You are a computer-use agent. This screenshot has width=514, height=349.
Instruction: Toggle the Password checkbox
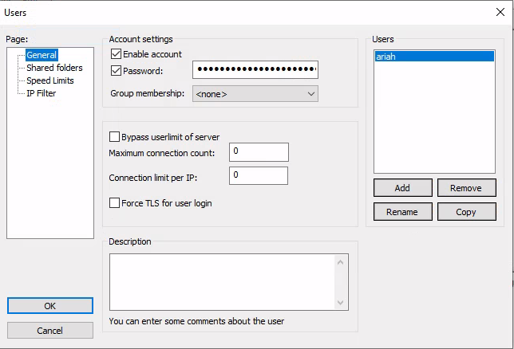click(x=116, y=70)
